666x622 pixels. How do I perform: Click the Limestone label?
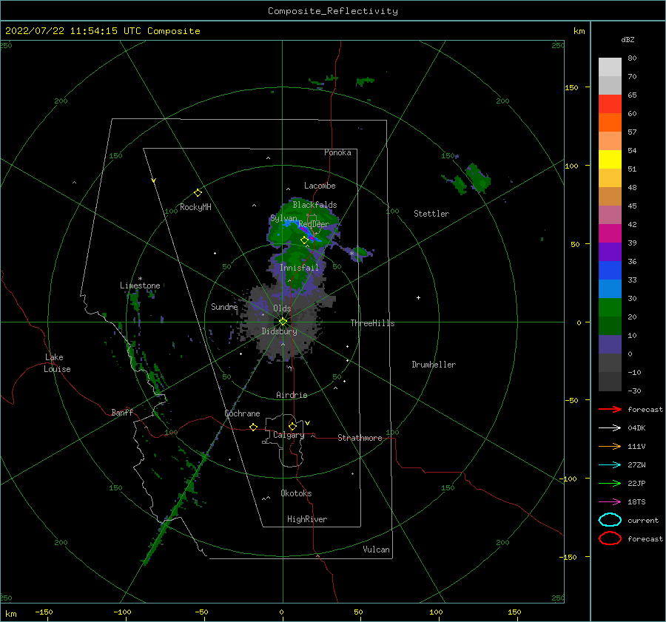pos(140,285)
